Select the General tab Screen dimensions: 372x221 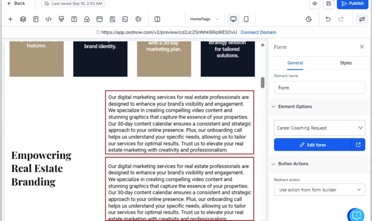click(295, 63)
